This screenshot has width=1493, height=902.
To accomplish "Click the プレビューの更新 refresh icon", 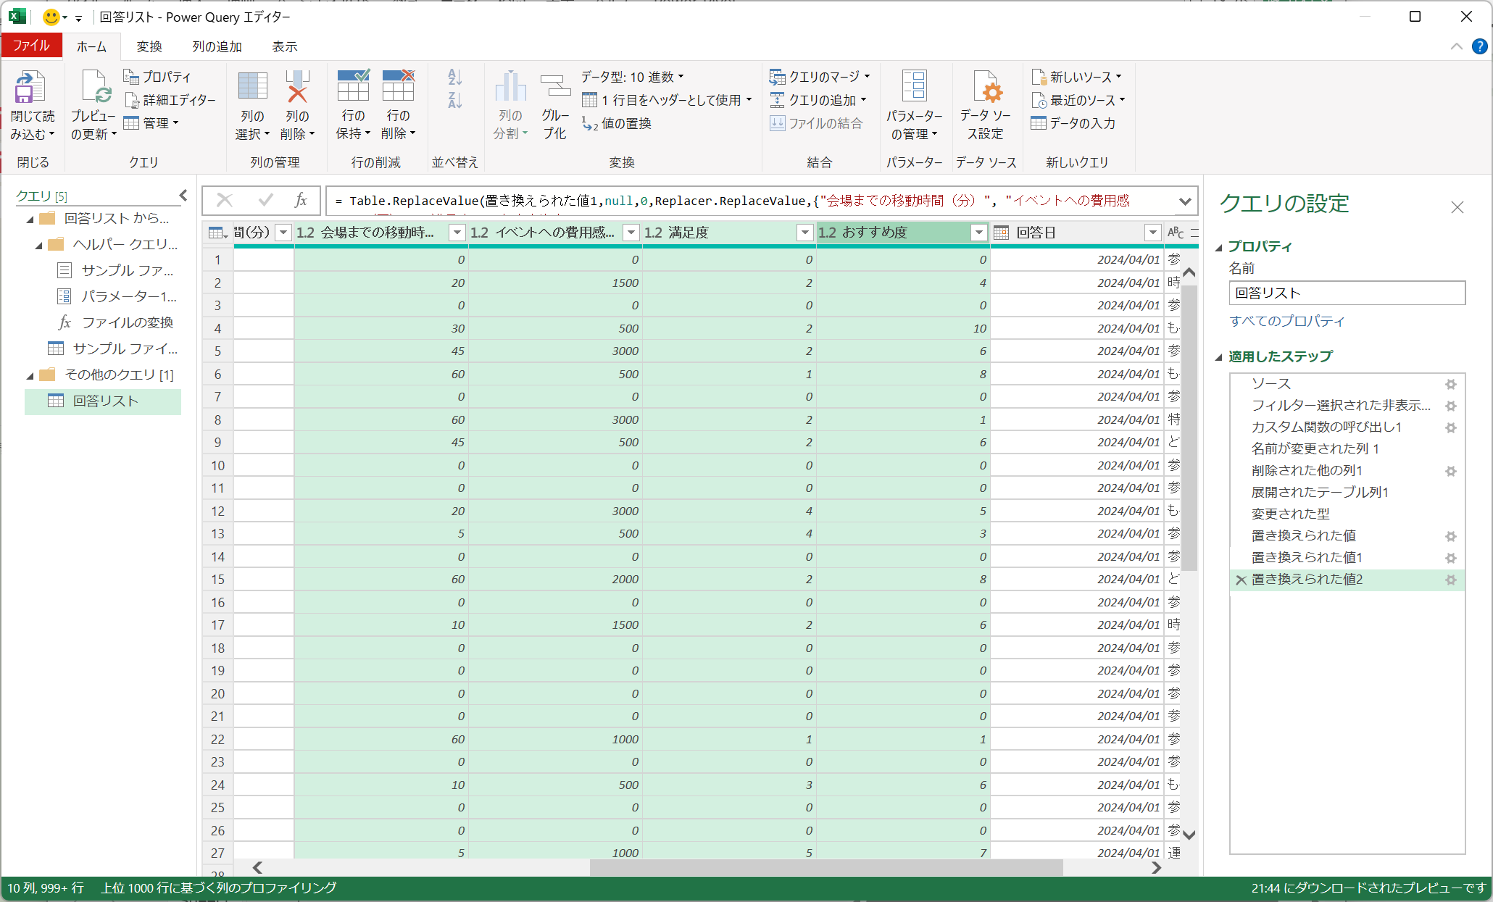I will tap(95, 87).
